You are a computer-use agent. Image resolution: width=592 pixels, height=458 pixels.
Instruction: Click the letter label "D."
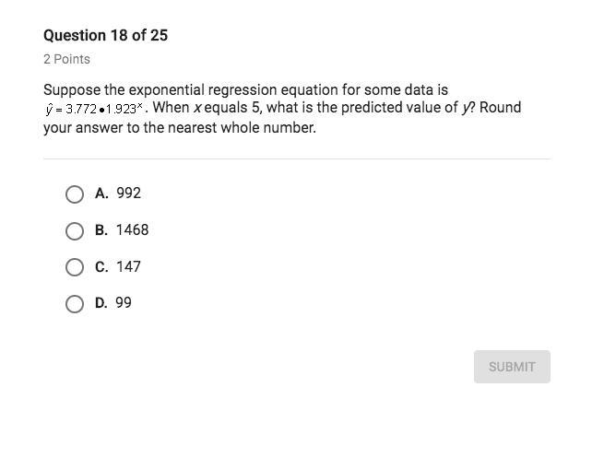coord(101,302)
